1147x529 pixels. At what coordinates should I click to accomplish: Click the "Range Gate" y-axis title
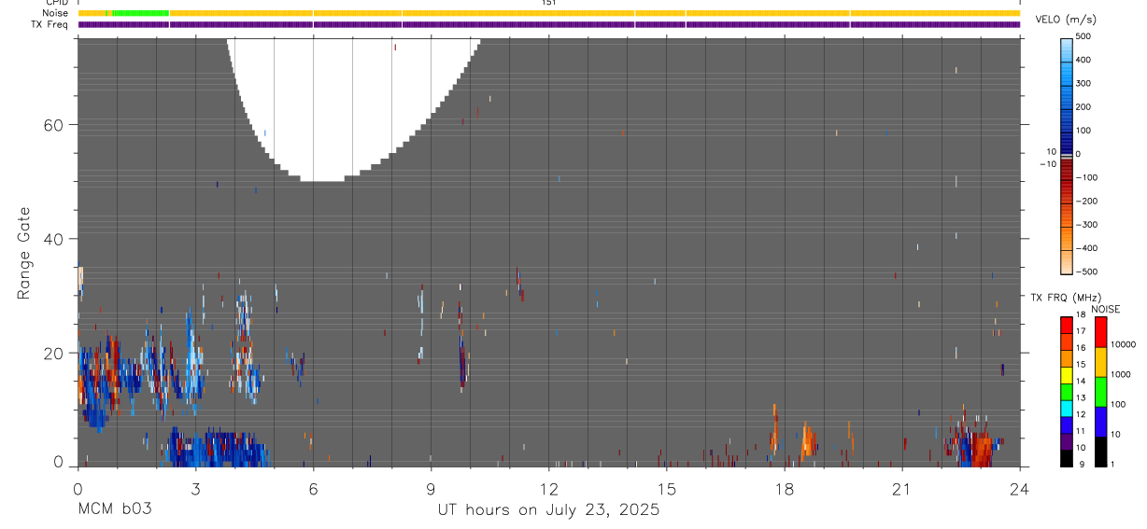pyautogui.click(x=25, y=254)
